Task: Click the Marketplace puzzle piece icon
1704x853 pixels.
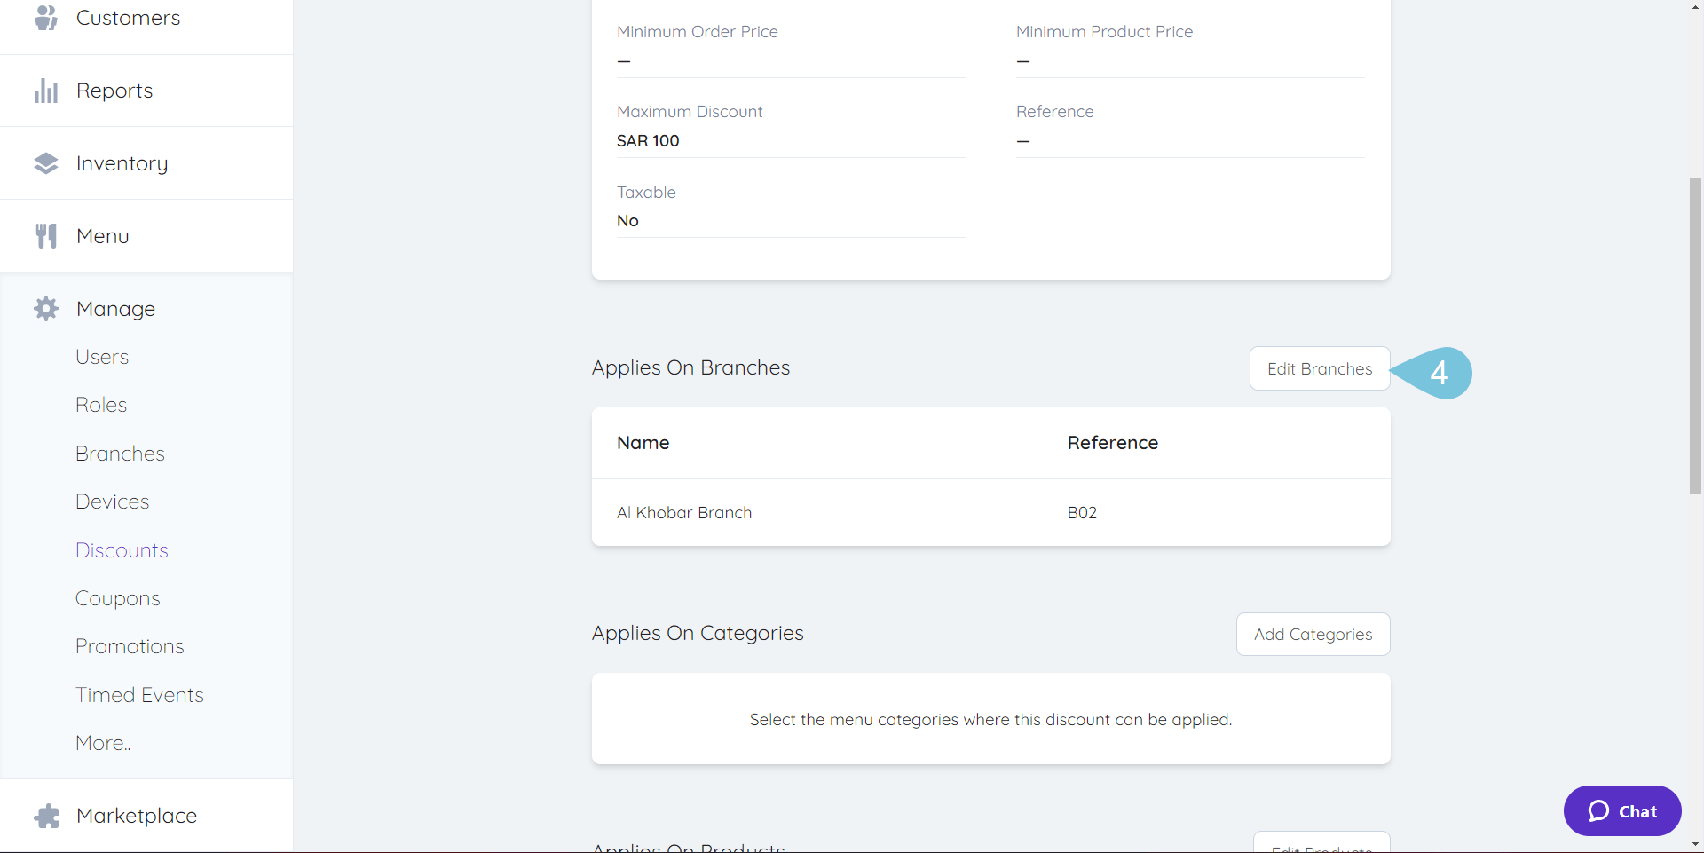Action: (x=46, y=816)
